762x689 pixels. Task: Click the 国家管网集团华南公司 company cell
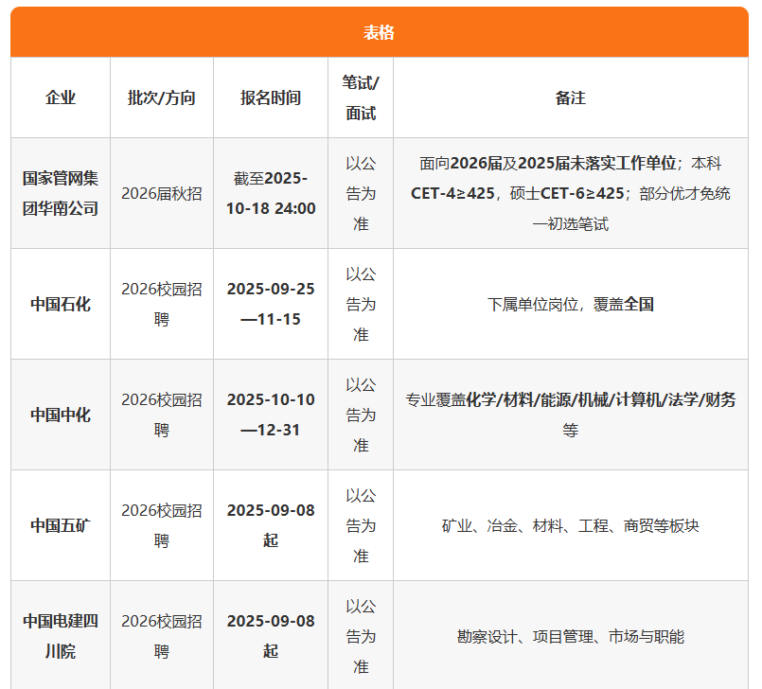coord(61,193)
